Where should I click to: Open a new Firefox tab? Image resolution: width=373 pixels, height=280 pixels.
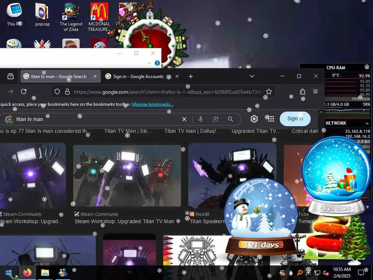click(x=191, y=77)
